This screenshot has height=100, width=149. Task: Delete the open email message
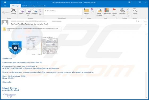tap(14, 11)
